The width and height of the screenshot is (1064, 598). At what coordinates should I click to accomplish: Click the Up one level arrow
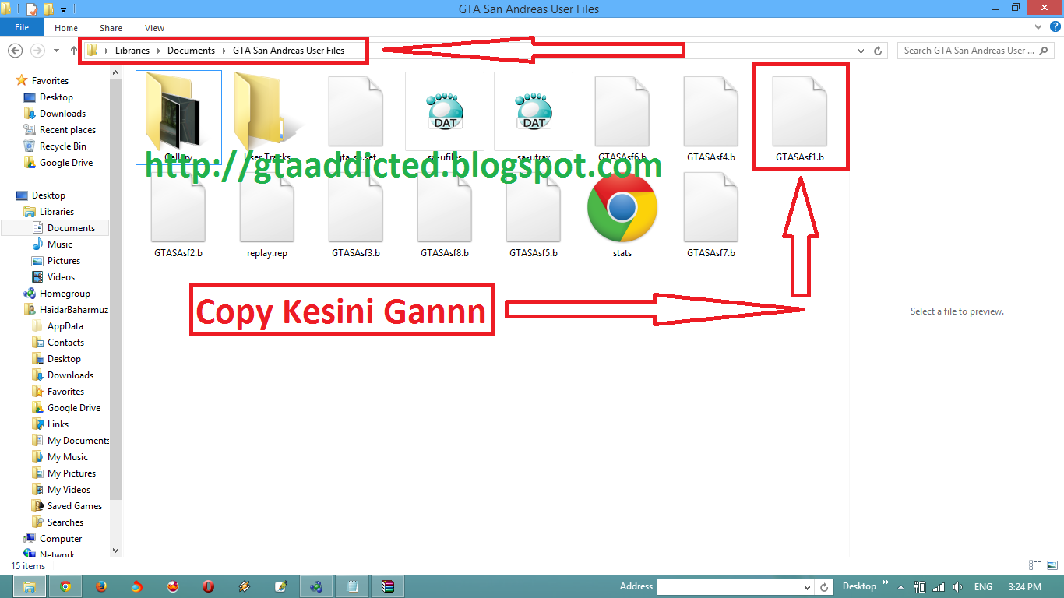(x=74, y=51)
